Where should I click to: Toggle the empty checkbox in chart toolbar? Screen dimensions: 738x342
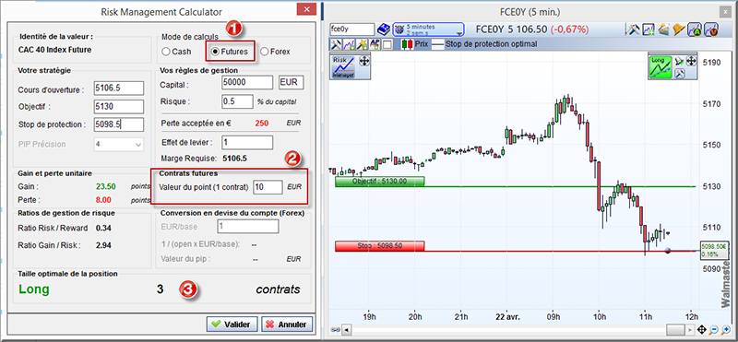(x=387, y=44)
